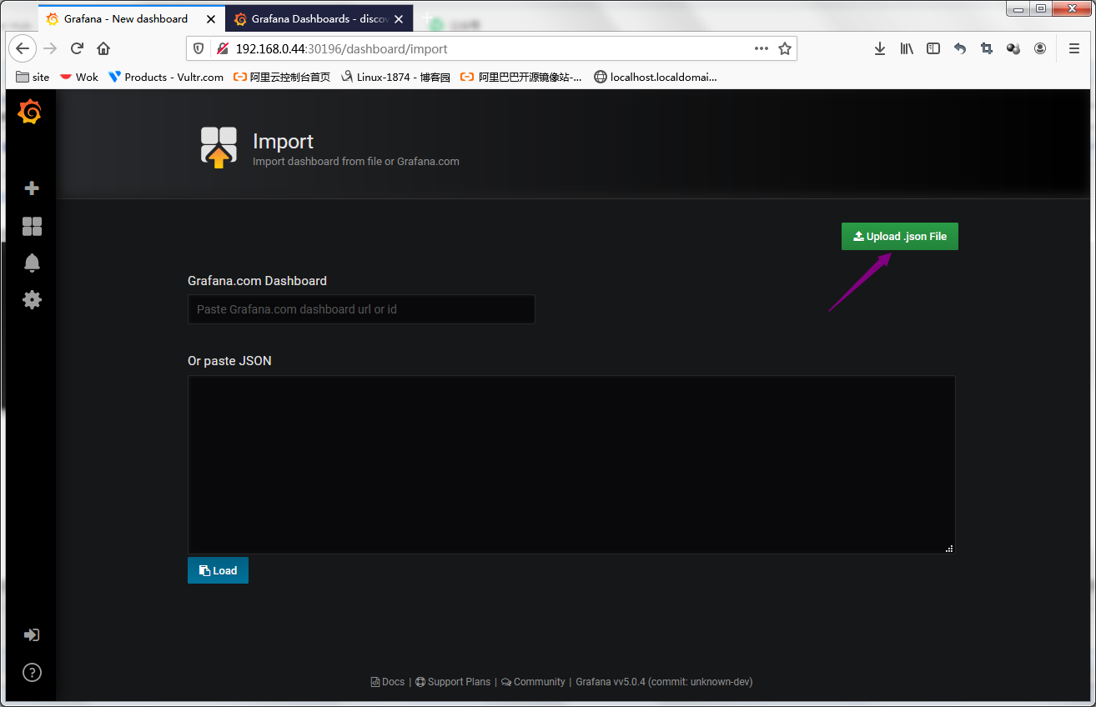Open the Support Plans footer link
This screenshot has height=707, width=1096.
pos(453,682)
